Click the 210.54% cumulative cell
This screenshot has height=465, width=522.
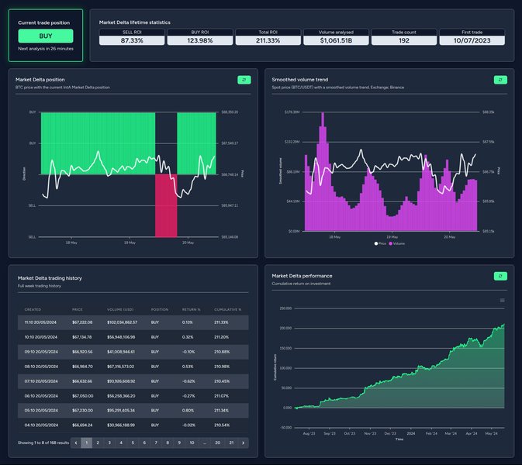point(222,425)
